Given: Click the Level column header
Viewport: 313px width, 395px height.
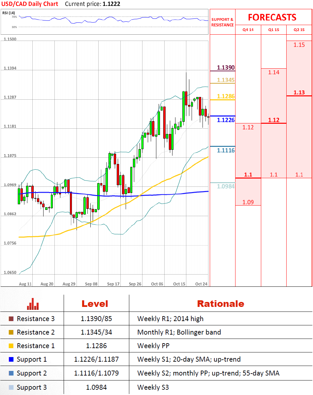Looking at the screenshot, I should 95,304.
